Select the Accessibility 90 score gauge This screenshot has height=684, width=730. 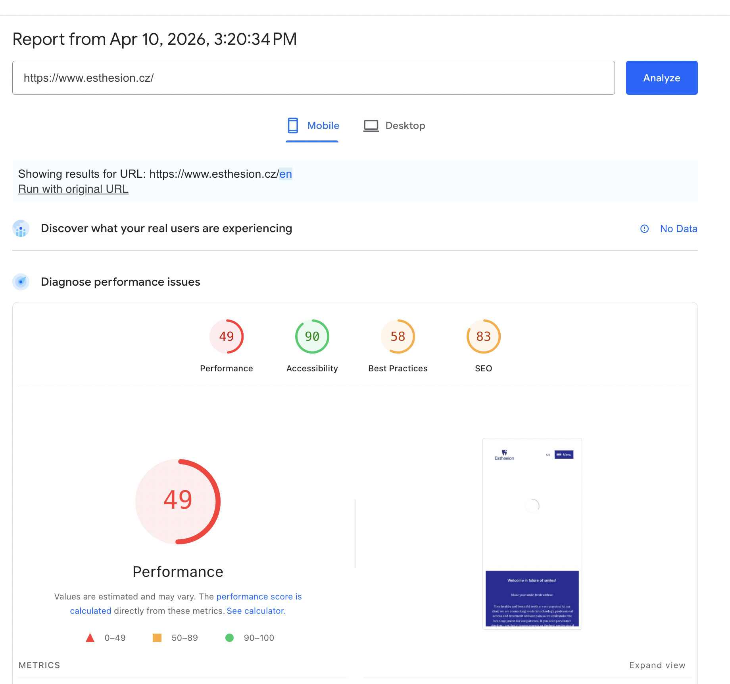tap(312, 336)
